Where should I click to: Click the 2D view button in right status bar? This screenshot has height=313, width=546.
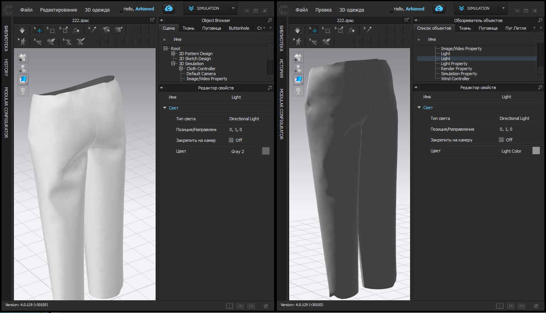point(521,306)
